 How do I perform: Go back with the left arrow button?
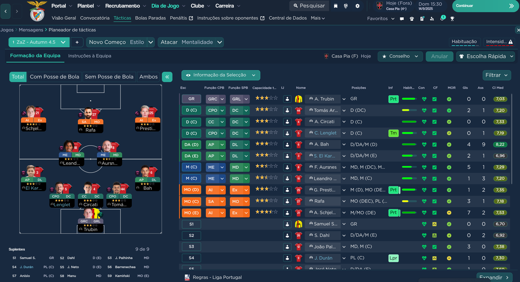(x=6, y=11)
